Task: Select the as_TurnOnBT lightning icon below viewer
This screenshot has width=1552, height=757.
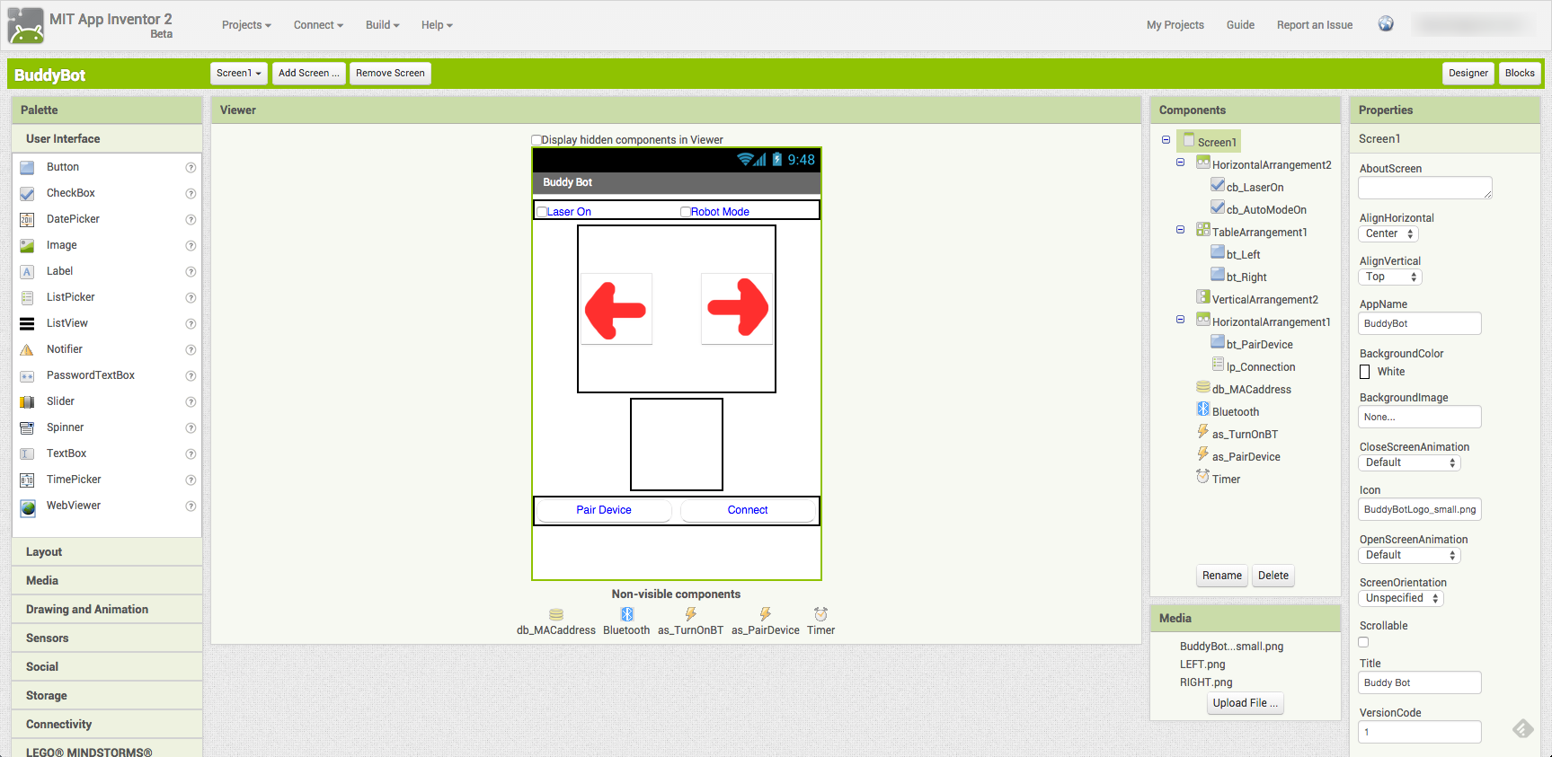Action: click(690, 614)
